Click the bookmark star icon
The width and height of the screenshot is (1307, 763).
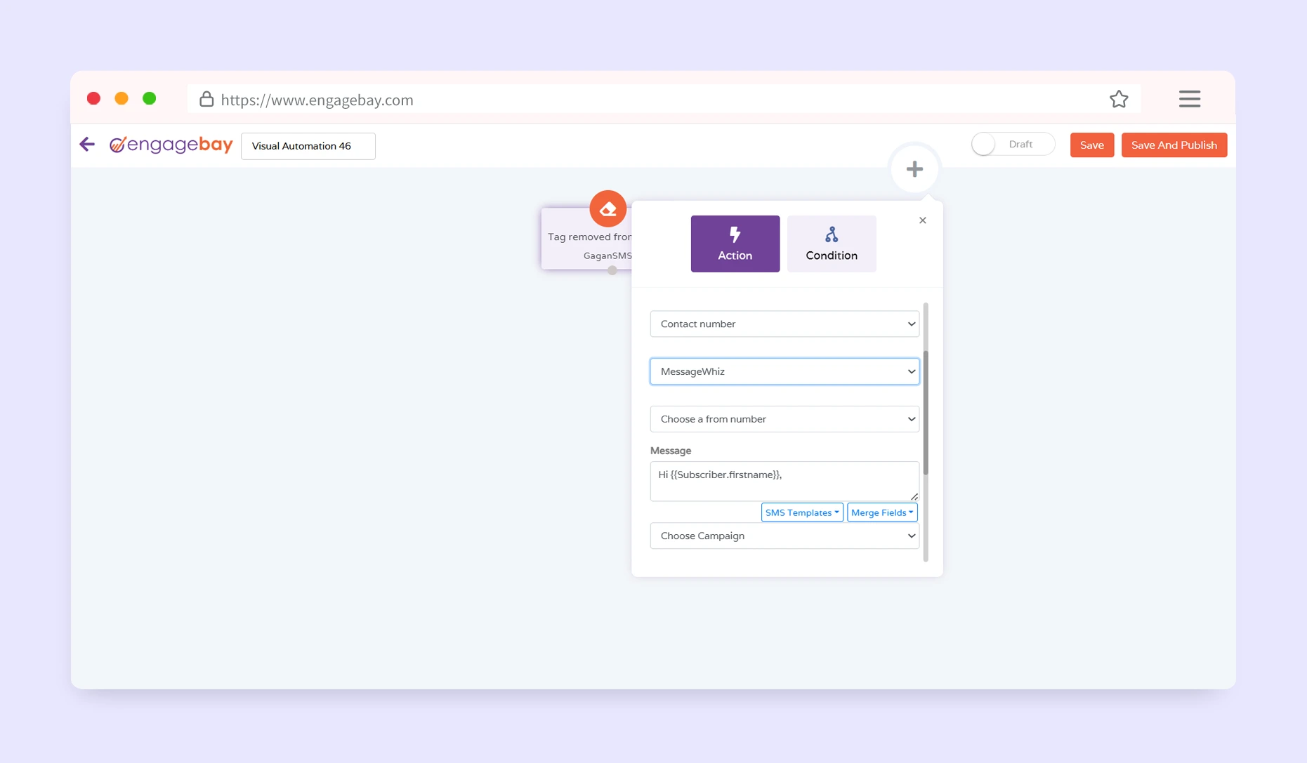pyautogui.click(x=1119, y=100)
